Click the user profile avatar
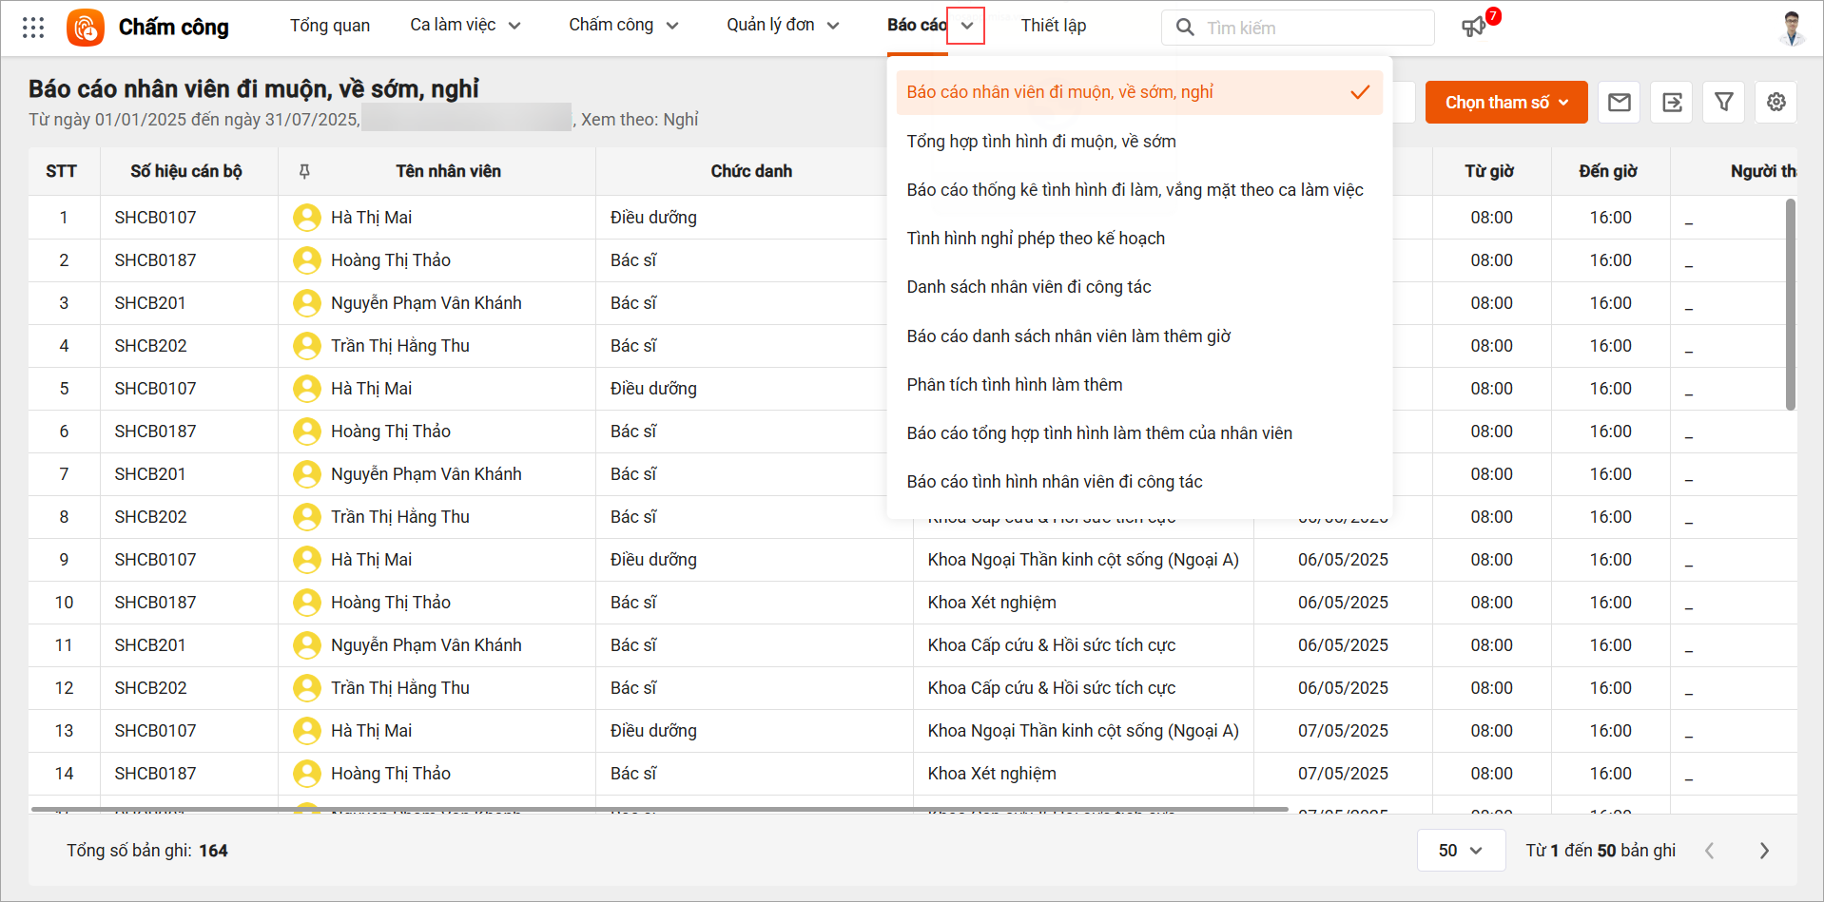 [1791, 28]
